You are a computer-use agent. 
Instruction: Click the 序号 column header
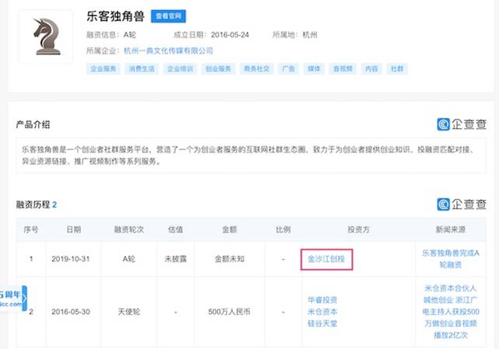31,230
